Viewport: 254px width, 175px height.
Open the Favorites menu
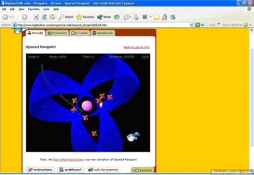coord(33,9)
